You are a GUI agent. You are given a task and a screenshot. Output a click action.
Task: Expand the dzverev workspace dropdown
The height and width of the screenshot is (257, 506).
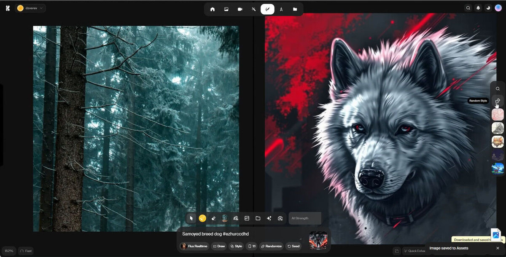pos(30,8)
